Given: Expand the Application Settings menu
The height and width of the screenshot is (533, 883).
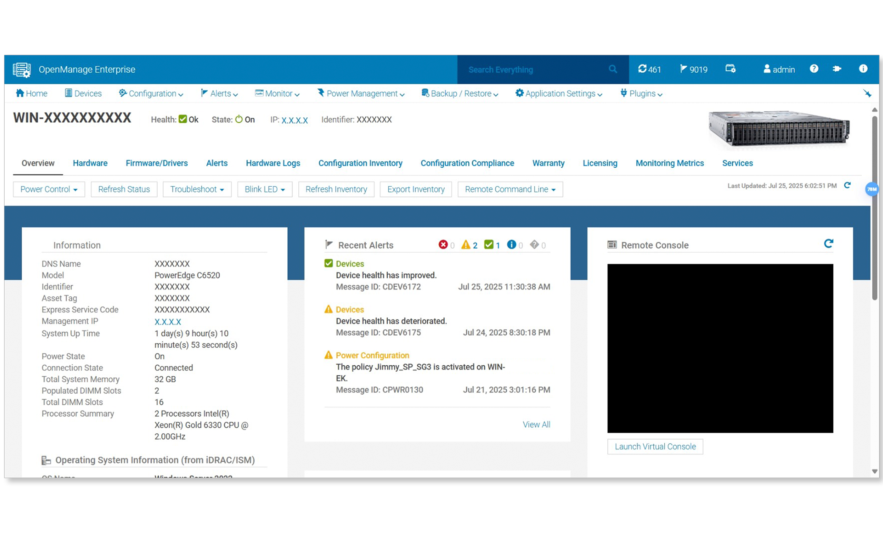Looking at the screenshot, I should point(559,93).
